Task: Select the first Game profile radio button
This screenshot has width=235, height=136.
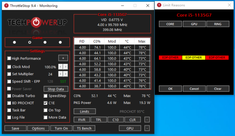Action: 14,42
